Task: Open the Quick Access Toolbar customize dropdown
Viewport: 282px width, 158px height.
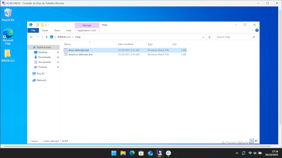Action: tap(46, 25)
